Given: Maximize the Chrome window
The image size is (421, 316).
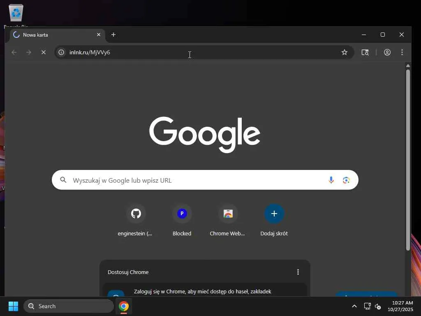Looking at the screenshot, I should 383,35.
